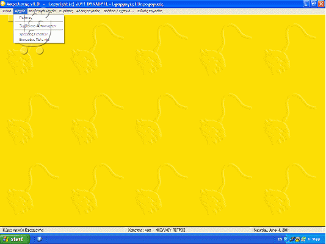Open the Βοήθεια / Σχετικά menu

tap(118, 11)
